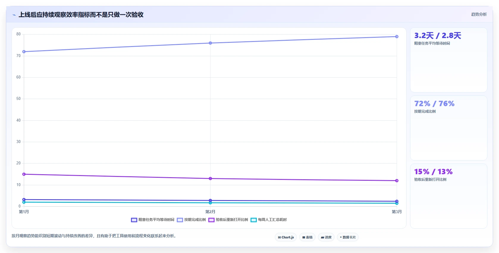Toggle the 按期完成比例 legend color box
This screenshot has width=499, height=253.
pos(180,220)
